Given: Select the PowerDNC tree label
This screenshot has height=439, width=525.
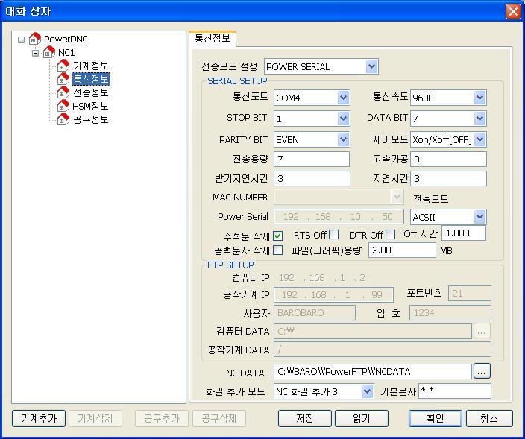Looking at the screenshot, I should coord(66,40).
